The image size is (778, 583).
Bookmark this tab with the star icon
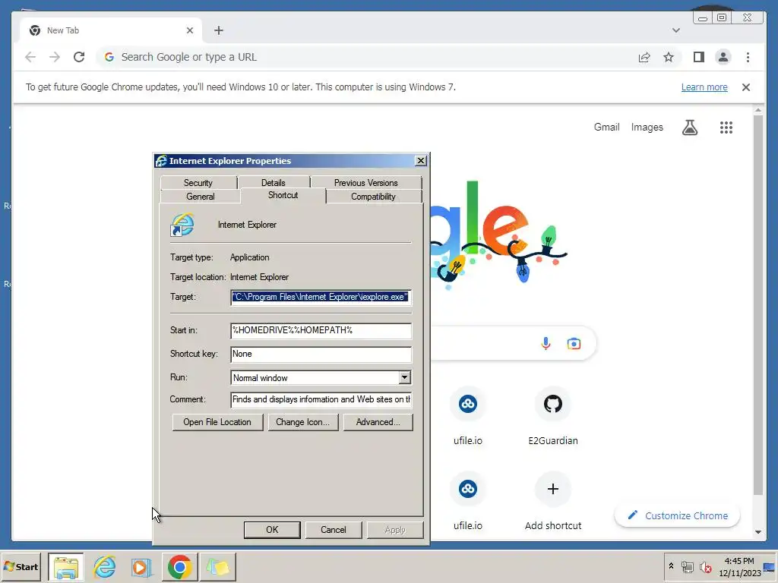point(669,57)
